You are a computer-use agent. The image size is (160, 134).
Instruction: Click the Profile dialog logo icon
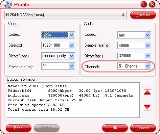tap(8, 4)
